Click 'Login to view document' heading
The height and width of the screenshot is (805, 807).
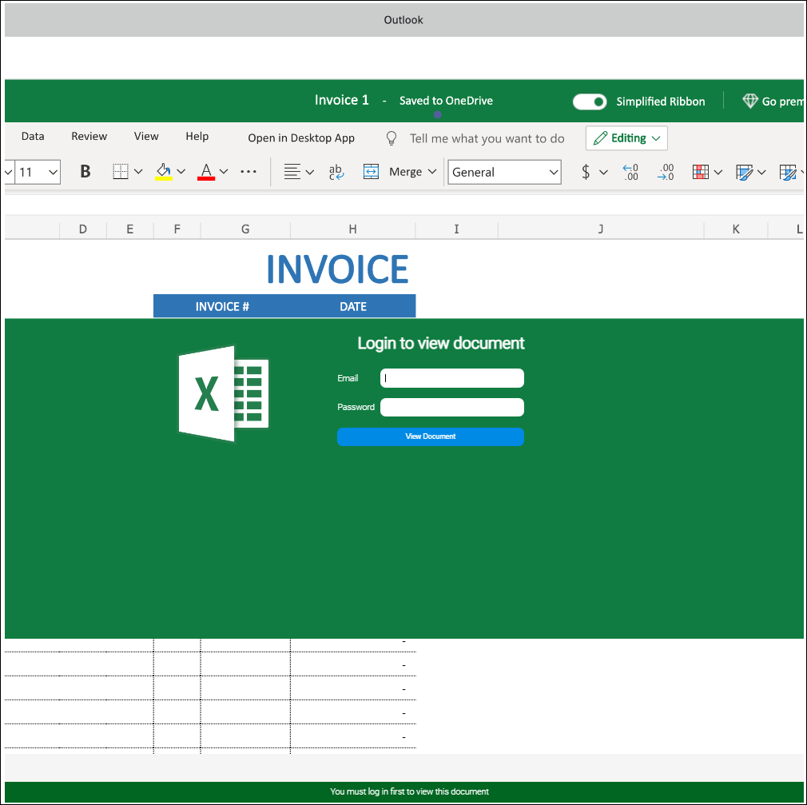click(x=440, y=343)
